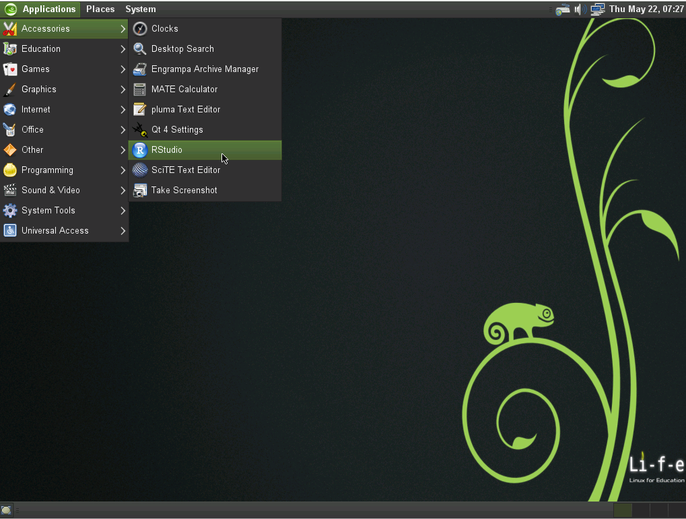The image size is (686, 519).
Task: Click the pluma Text Editor notepad icon
Action: coord(140,110)
